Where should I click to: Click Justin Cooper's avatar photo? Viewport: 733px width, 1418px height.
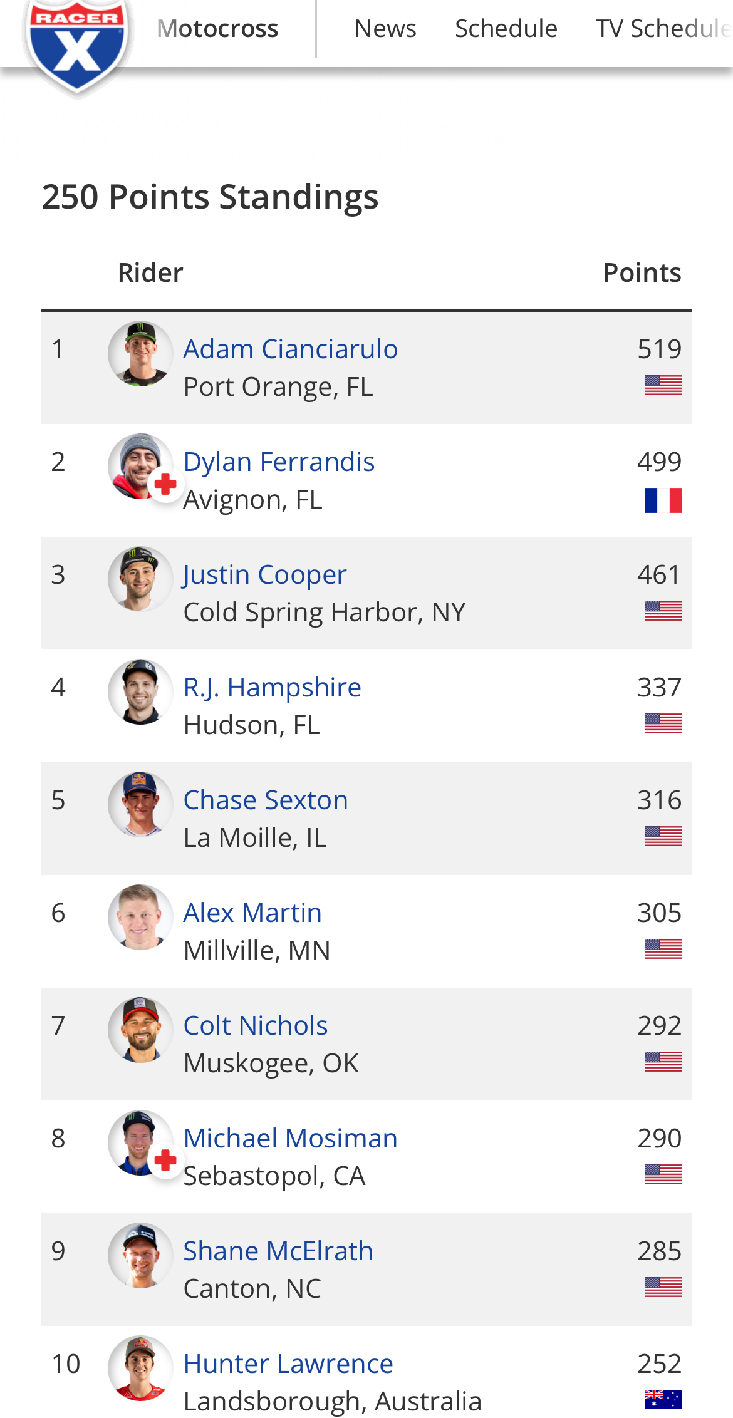[x=140, y=579]
